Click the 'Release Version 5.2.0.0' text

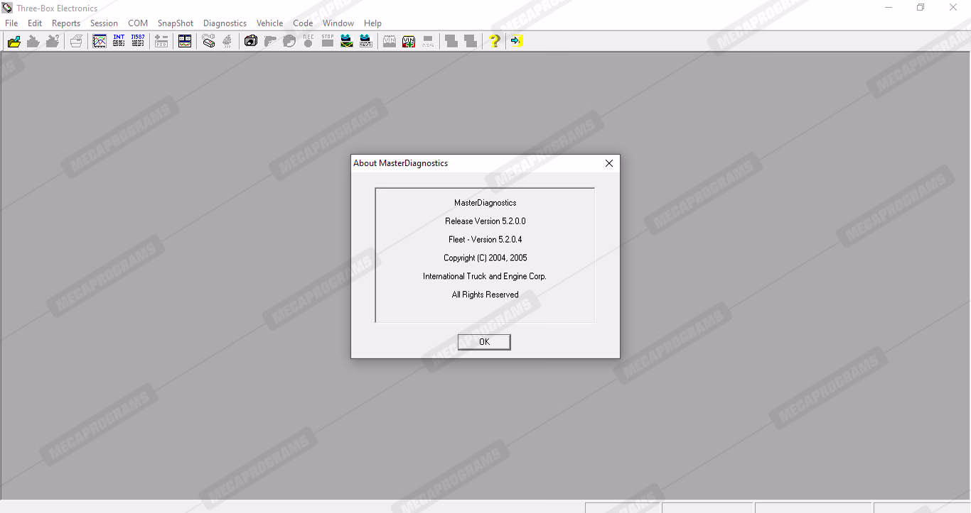[485, 221]
